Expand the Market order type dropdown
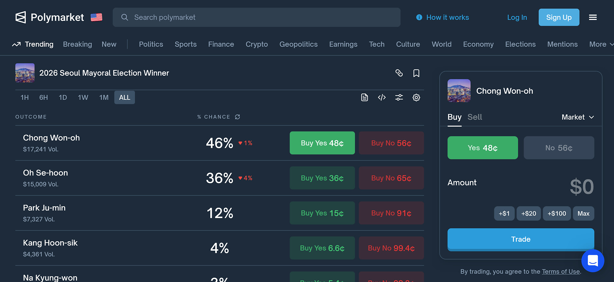Image resolution: width=614 pixels, height=282 pixels. pos(578,117)
